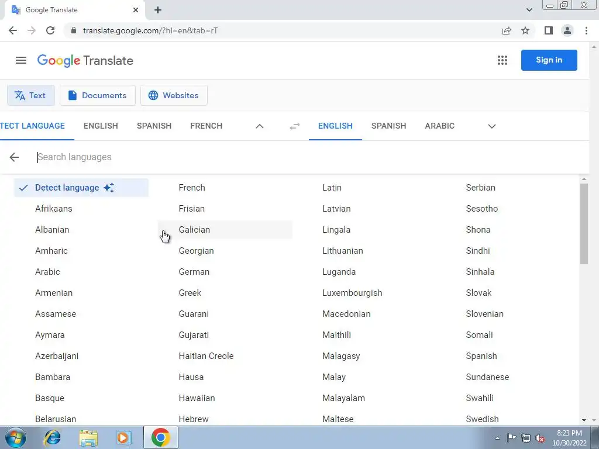Switch to Documents translation mode
Viewport: 599px width, 449px height.
(x=98, y=95)
